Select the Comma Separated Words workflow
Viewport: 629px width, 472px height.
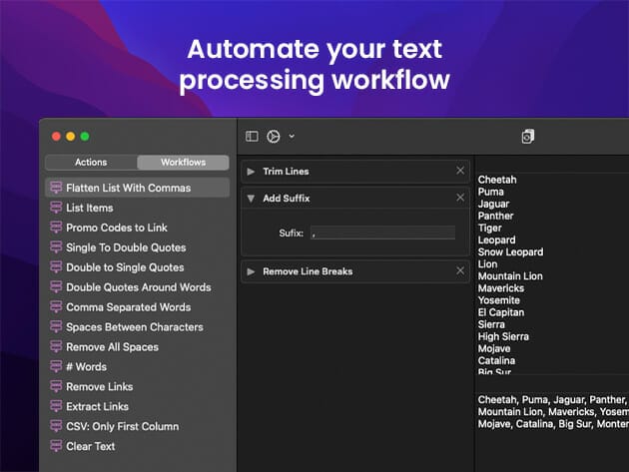tap(128, 307)
